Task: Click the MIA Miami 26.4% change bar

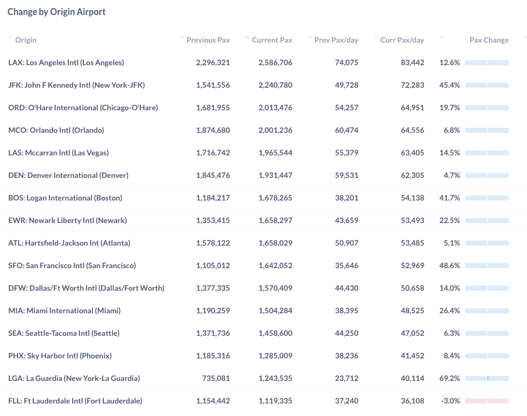Action: 487,311
